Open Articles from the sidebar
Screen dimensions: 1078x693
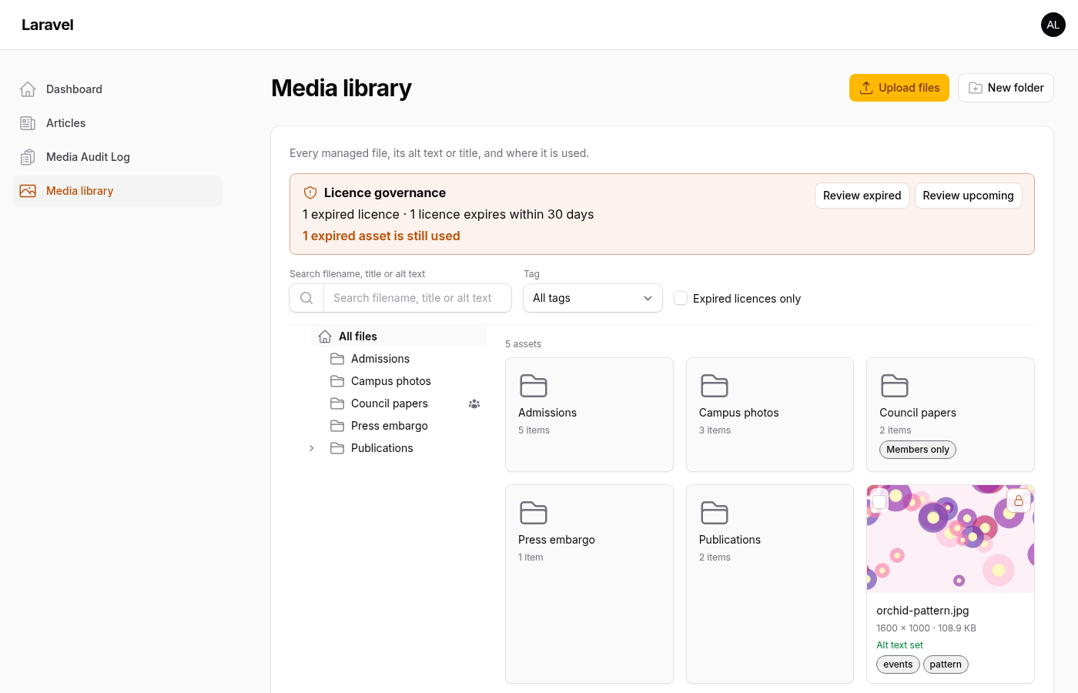point(117,123)
